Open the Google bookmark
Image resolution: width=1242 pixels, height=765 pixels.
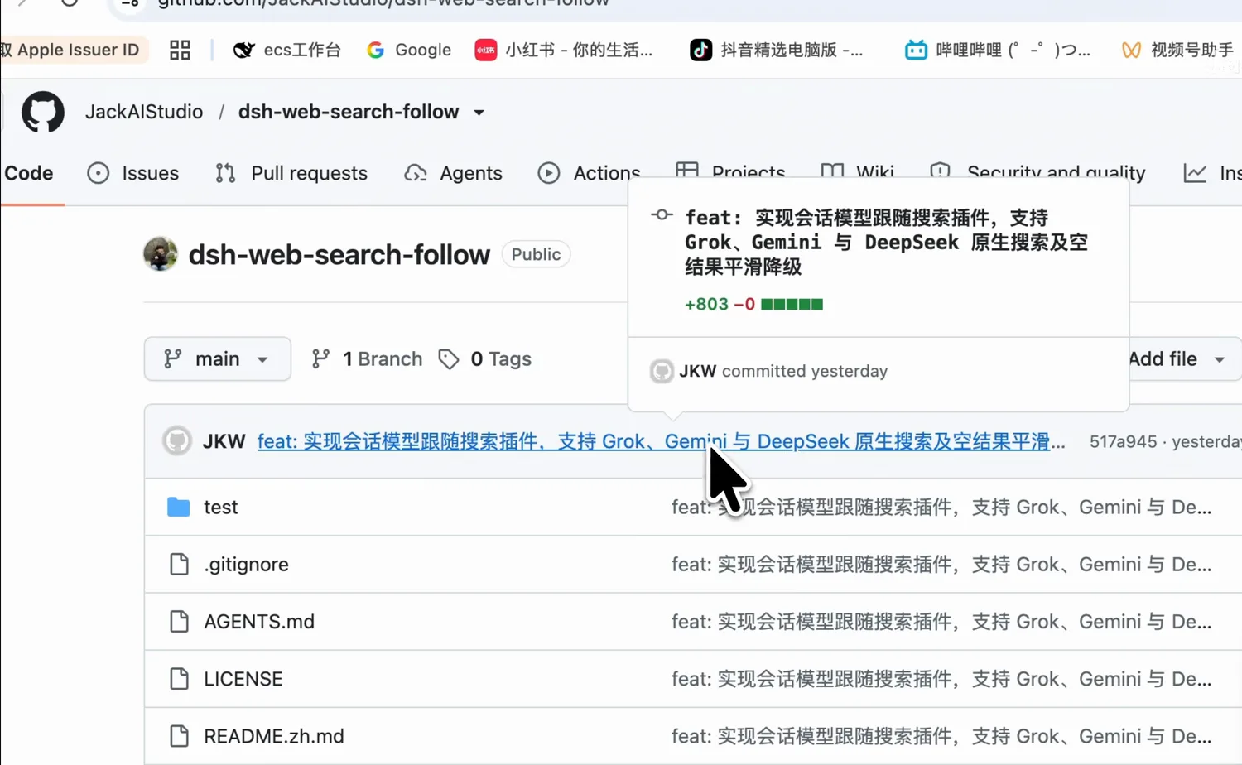tap(409, 50)
